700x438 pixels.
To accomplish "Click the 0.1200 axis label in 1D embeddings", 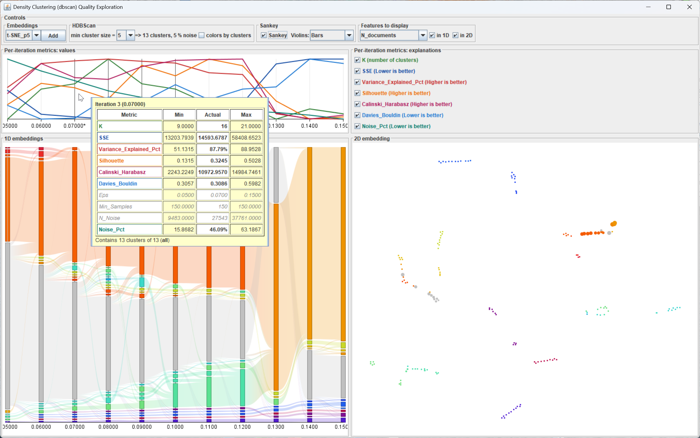I will (x=242, y=427).
